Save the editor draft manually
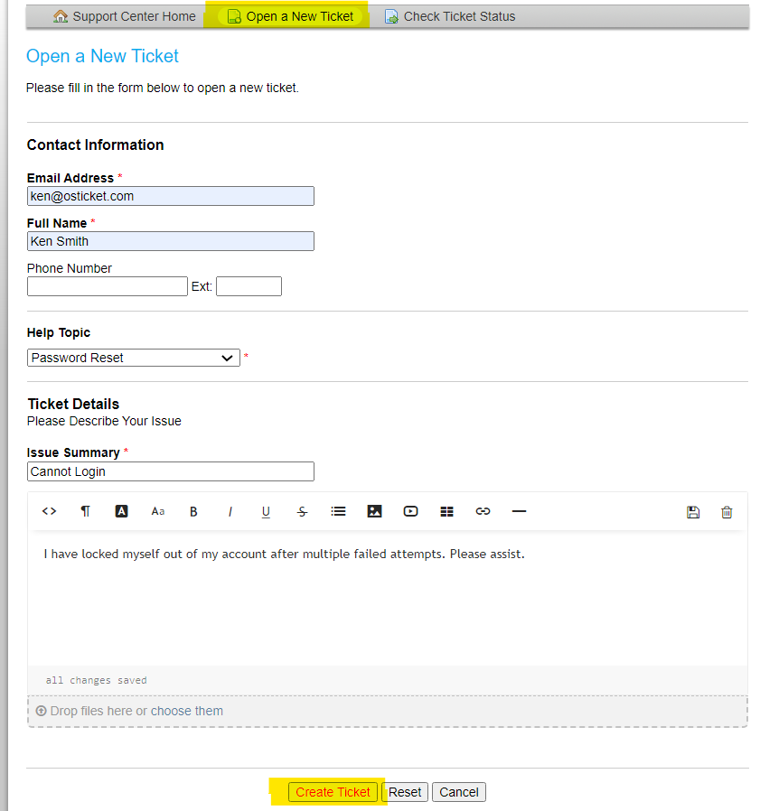The height and width of the screenshot is (811, 760). (693, 511)
